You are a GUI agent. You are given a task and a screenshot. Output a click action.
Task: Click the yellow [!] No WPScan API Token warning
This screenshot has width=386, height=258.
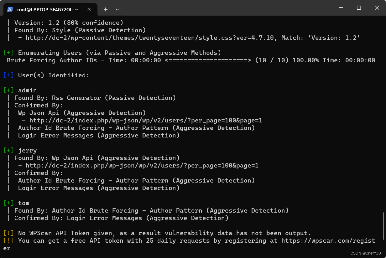[9, 233]
